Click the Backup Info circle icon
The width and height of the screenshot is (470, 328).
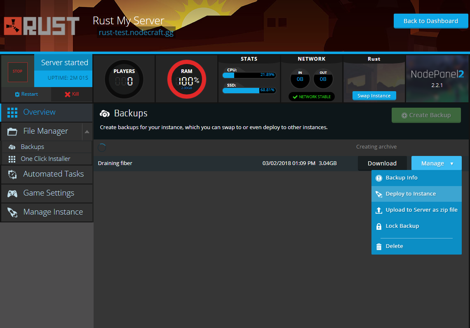[378, 178]
